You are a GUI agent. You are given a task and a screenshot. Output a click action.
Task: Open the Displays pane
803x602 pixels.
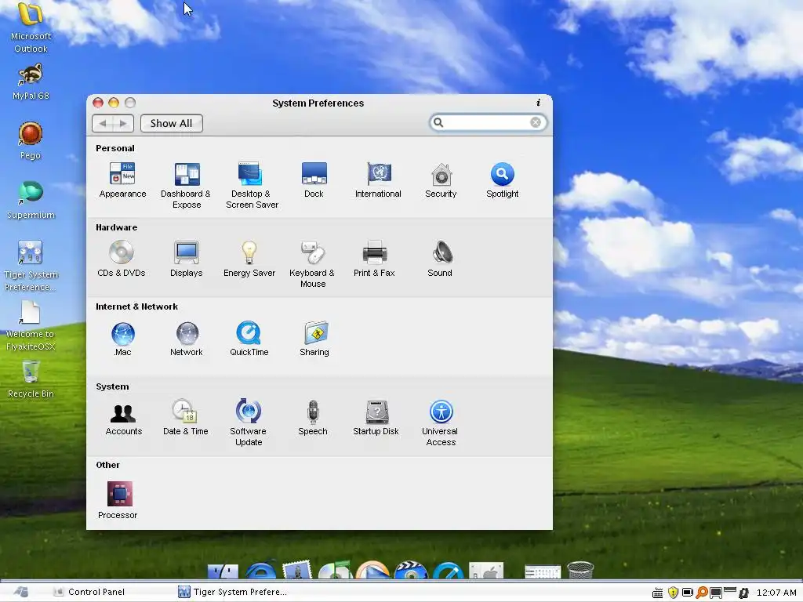(187, 259)
